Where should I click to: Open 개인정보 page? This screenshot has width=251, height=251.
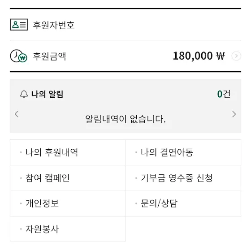(68, 203)
